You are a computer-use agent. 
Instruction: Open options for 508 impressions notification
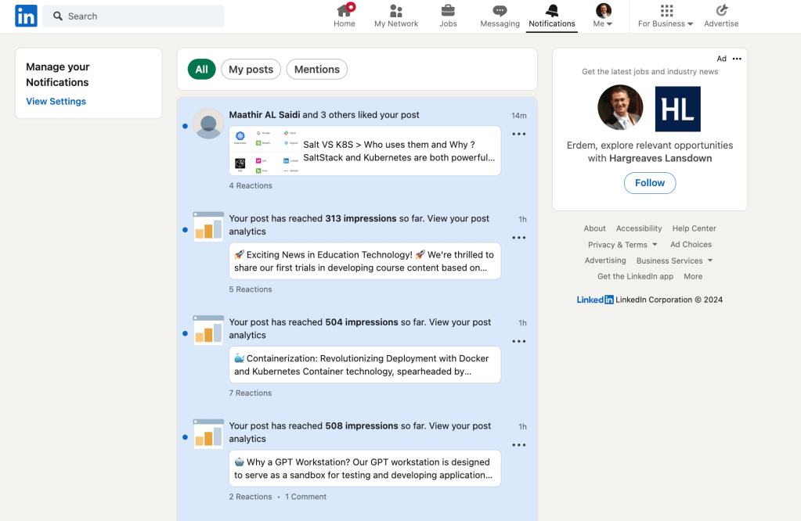tap(519, 445)
